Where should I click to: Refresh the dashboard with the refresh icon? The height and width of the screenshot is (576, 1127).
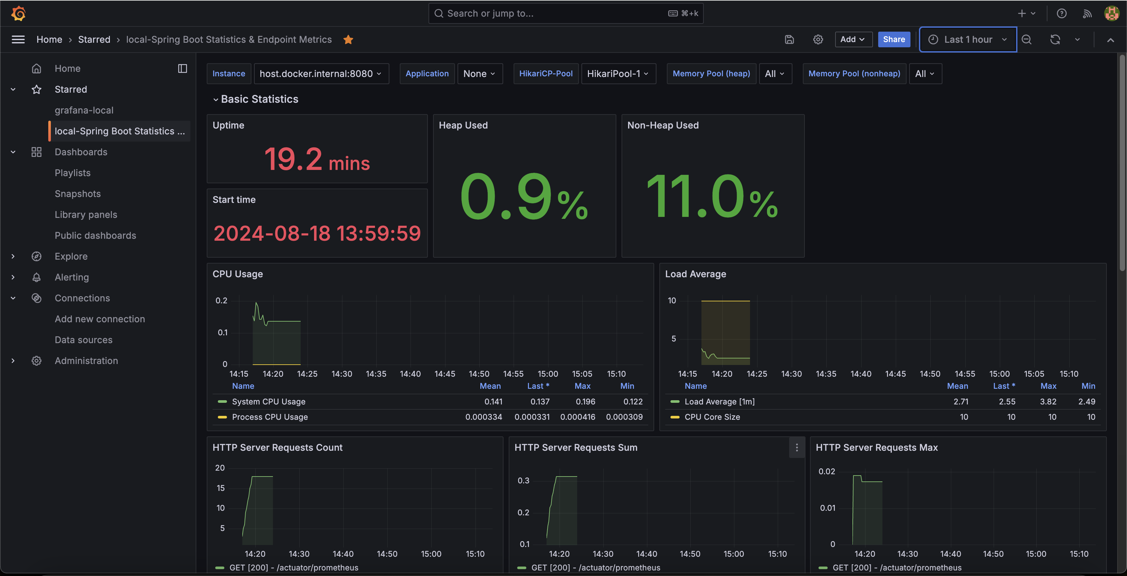[x=1055, y=39]
